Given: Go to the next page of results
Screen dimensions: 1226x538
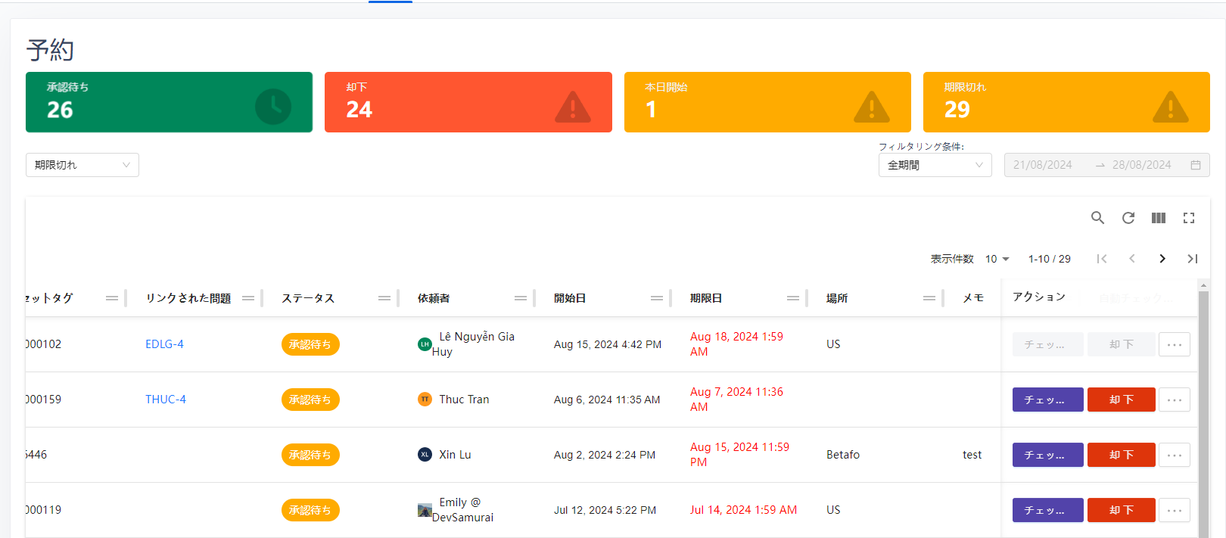Looking at the screenshot, I should [x=1162, y=259].
